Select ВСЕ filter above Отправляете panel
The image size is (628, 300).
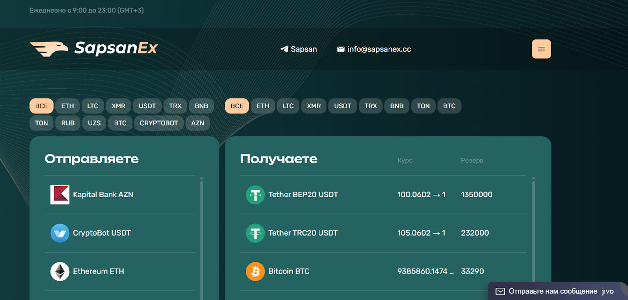[42, 106]
